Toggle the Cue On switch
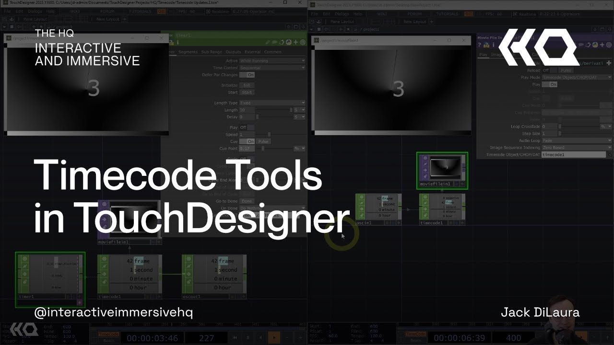614x345 pixels. coord(247,141)
